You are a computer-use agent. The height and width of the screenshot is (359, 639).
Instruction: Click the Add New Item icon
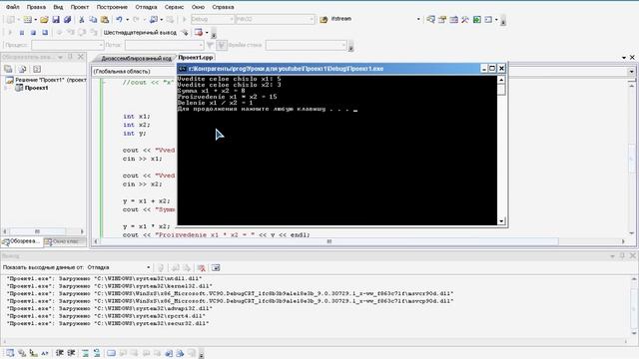(x=27, y=19)
